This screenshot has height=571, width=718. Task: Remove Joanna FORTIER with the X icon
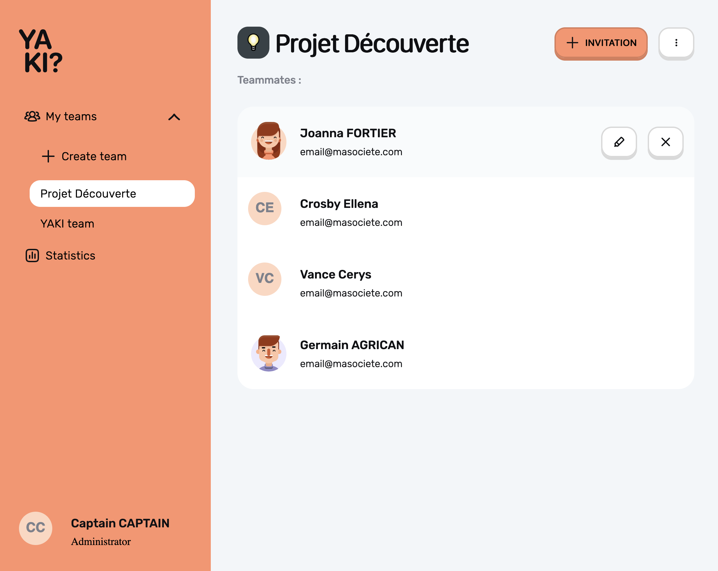(665, 143)
